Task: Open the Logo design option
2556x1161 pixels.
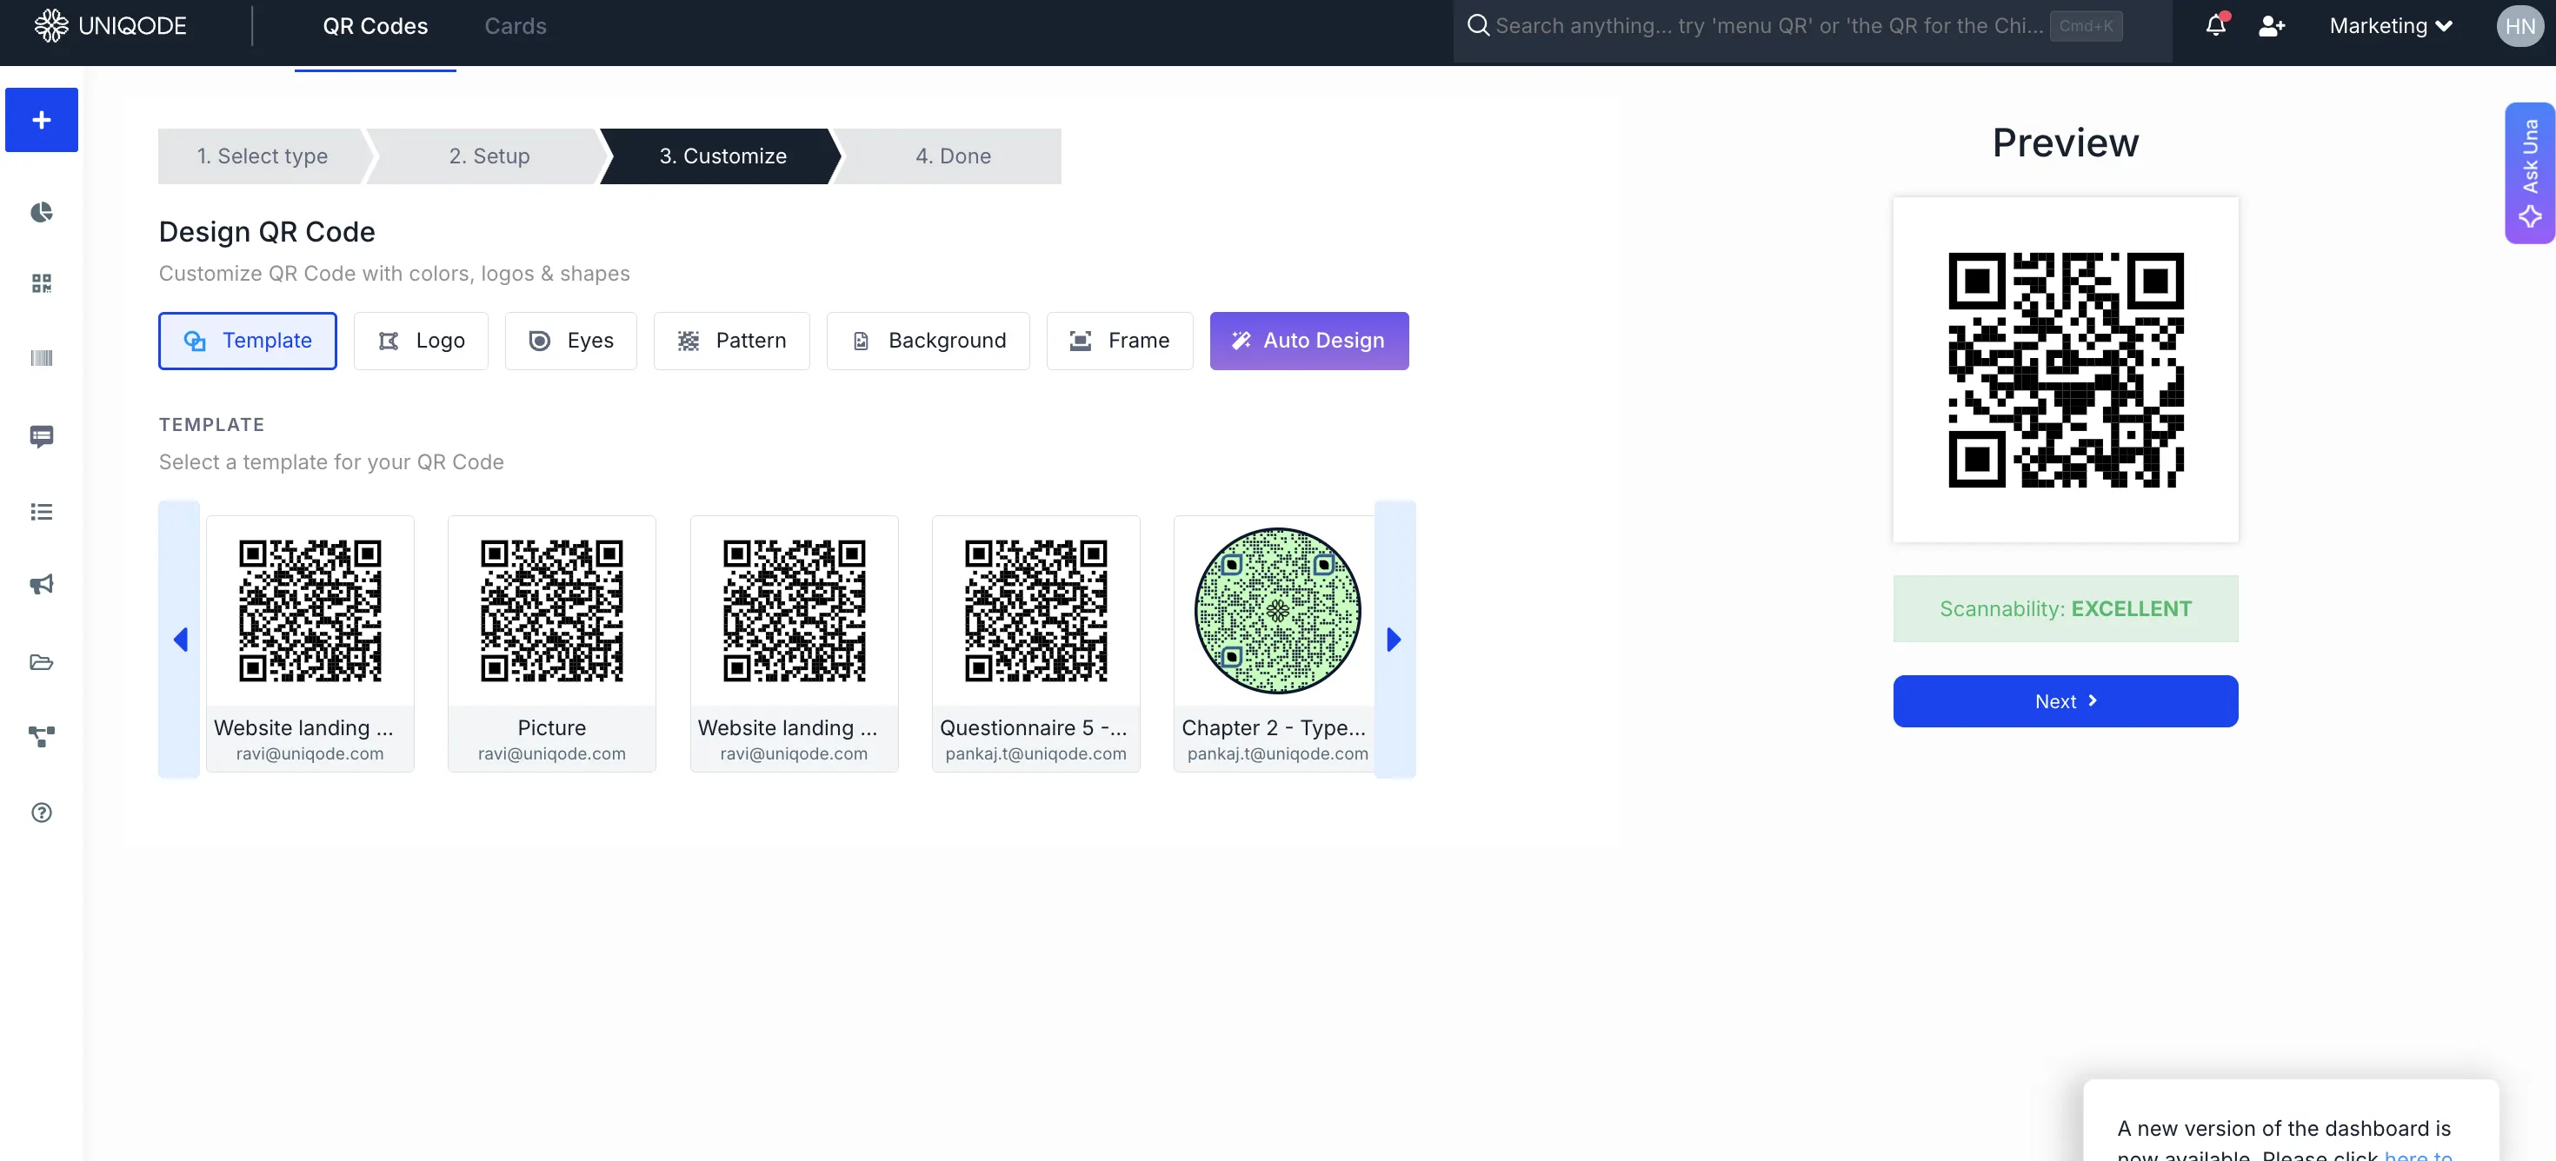Action: point(421,341)
